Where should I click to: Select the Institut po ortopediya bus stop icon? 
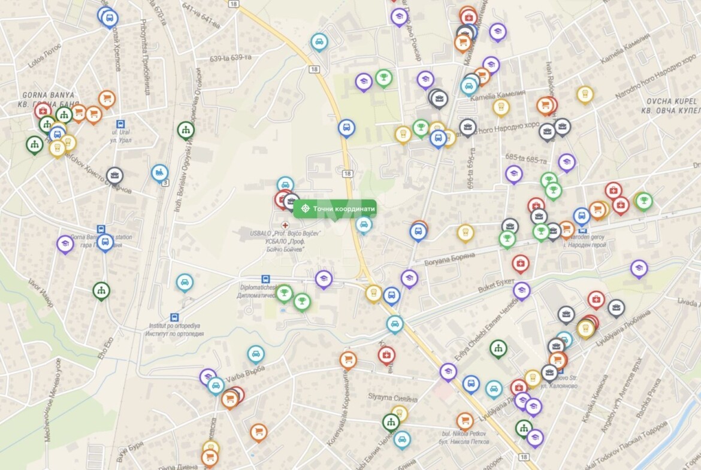point(174,317)
